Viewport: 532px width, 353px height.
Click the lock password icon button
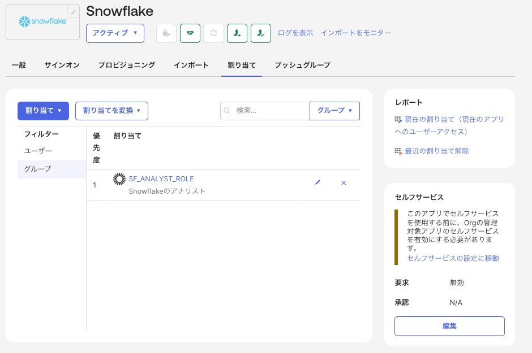pos(166,33)
